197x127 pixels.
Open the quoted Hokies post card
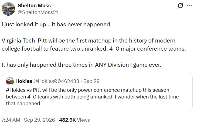coord(97,92)
